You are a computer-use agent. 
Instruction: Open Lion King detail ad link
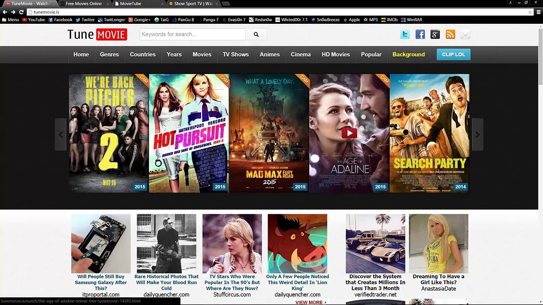tap(297, 283)
